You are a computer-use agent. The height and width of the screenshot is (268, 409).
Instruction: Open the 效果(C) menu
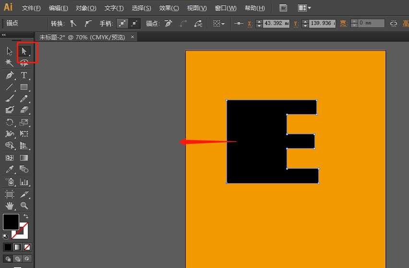tap(168, 8)
